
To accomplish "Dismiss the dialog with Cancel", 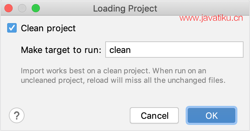I will coord(154,115).
